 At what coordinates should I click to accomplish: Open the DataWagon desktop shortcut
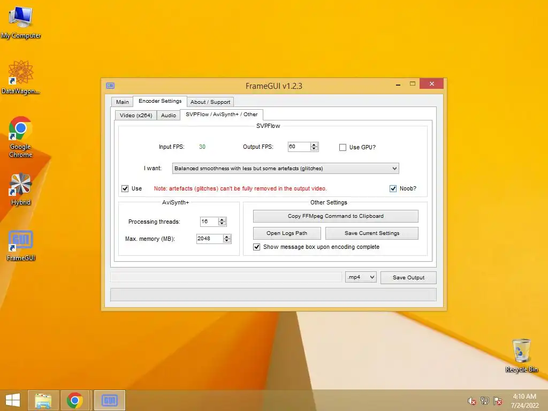21,77
